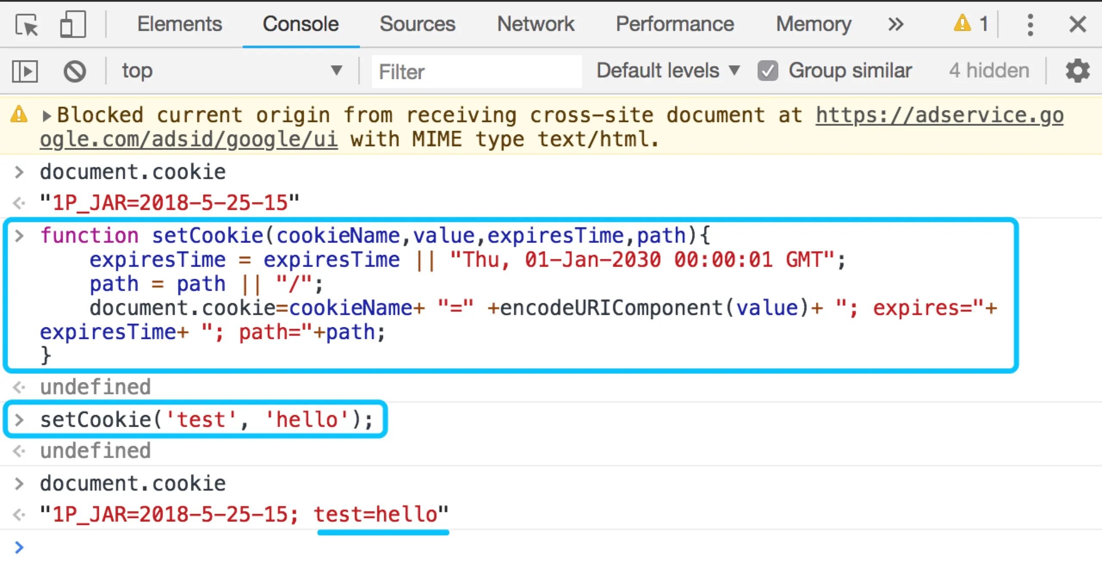
Task: Toggle the device toolbar icon
Action: [72, 25]
